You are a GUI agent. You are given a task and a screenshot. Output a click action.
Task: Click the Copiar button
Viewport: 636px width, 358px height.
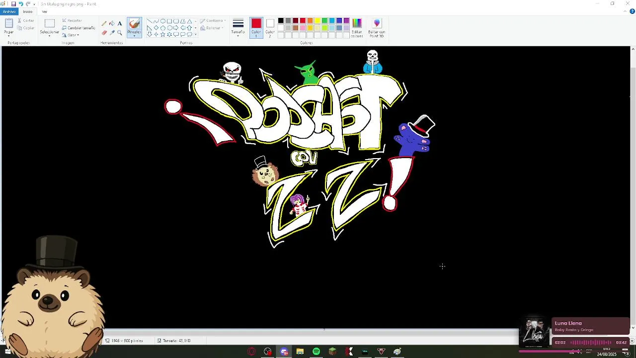pos(25,28)
